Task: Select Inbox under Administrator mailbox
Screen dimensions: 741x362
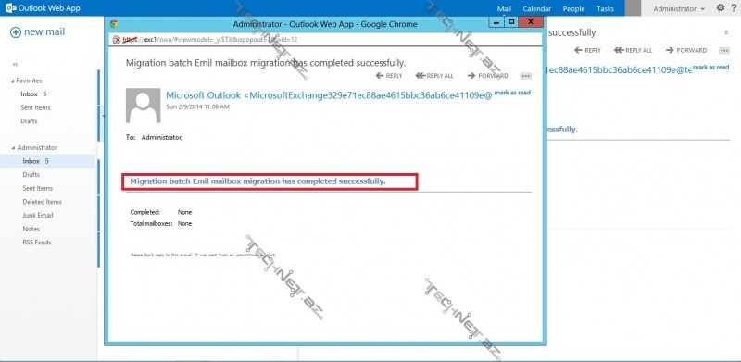Action: (x=48, y=161)
